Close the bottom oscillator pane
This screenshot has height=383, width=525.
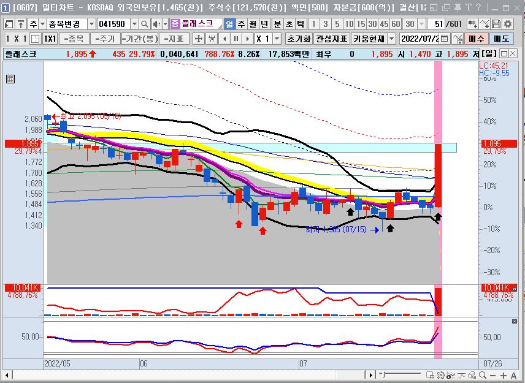pyautogui.click(x=515, y=322)
